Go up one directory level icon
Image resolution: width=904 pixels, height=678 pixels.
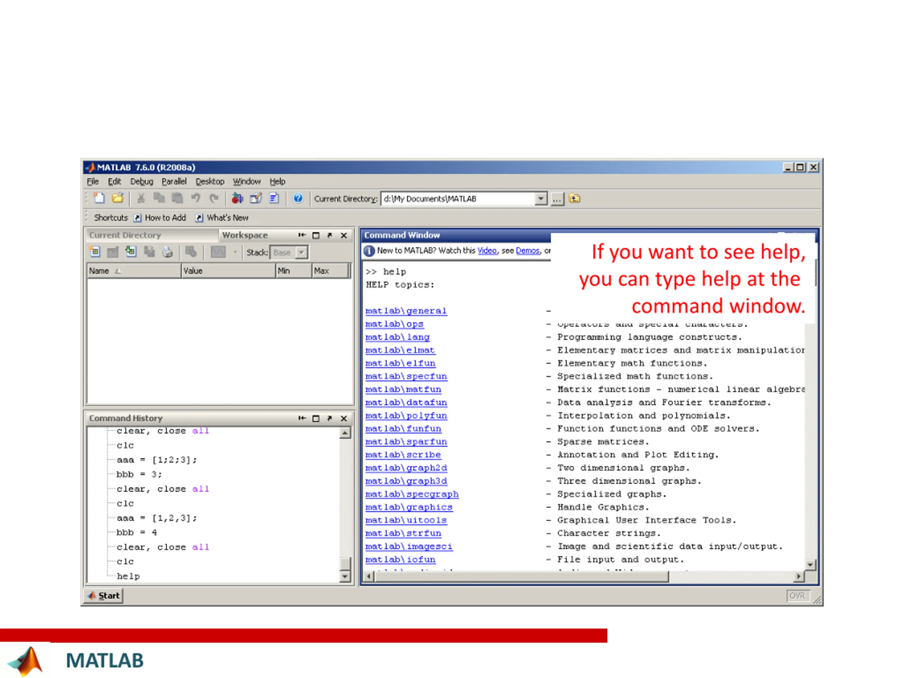tap(575, 198)
